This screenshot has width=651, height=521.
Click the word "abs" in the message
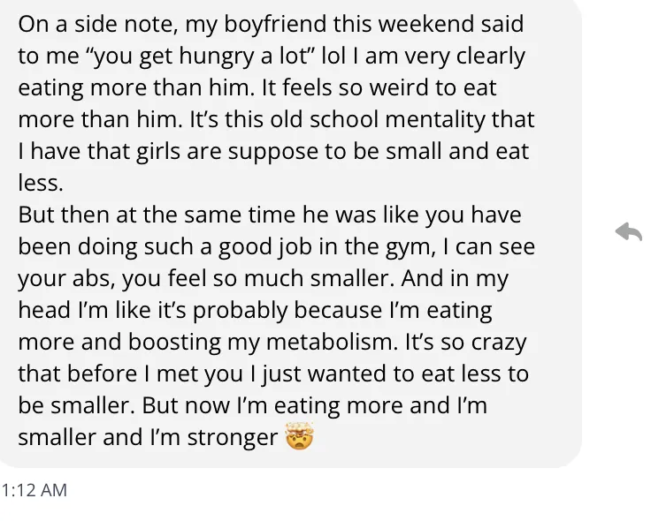94,278
